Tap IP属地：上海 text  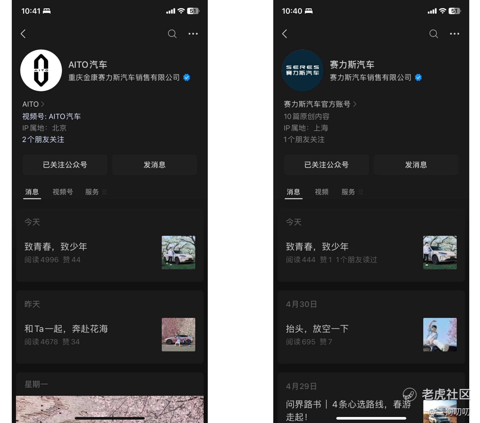click(x=306, y=128)
